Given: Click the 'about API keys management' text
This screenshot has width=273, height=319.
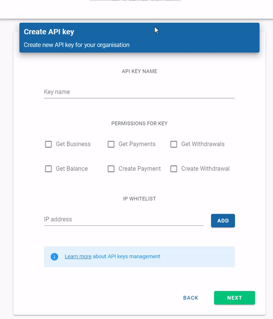Looking at the screenshot, I should (x=126, y=257).
